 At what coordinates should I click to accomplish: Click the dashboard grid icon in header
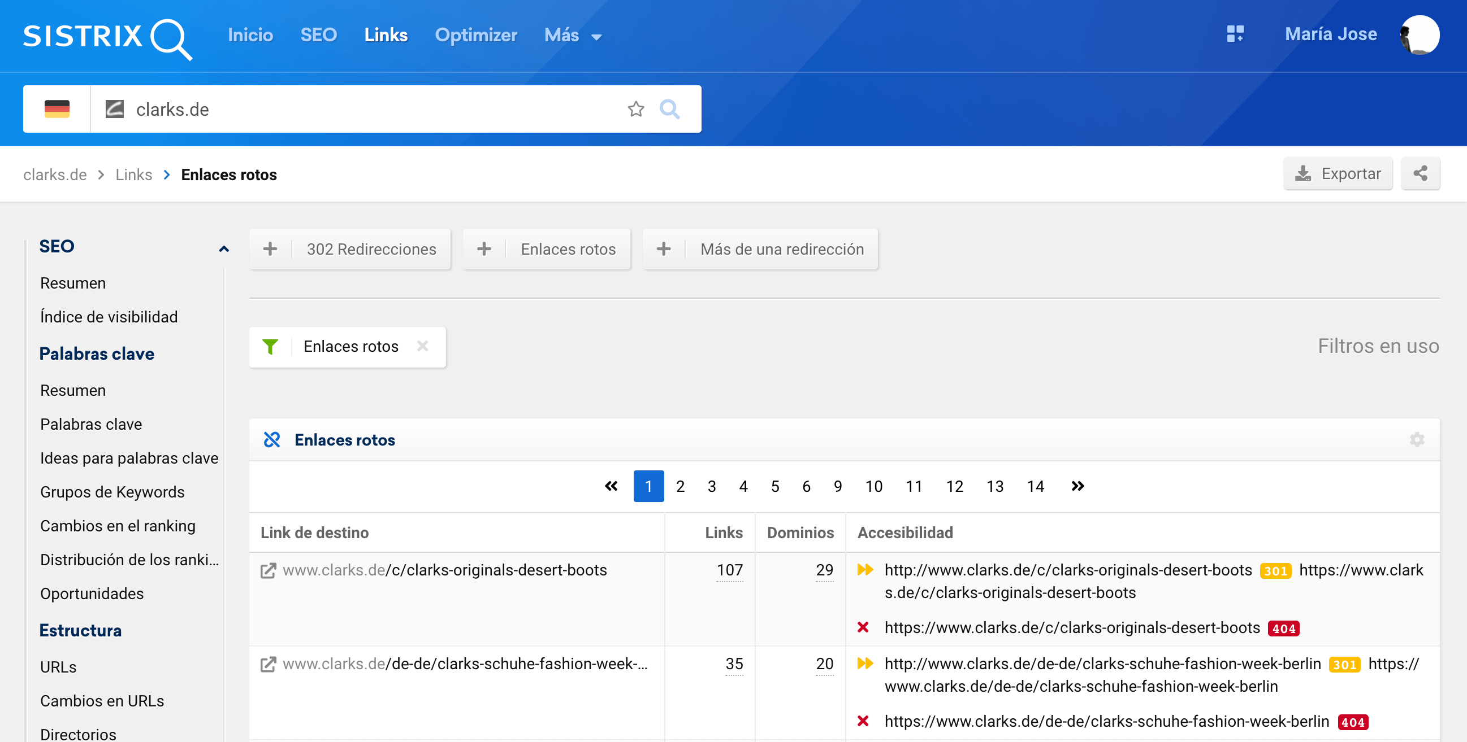pos(1234,34)
